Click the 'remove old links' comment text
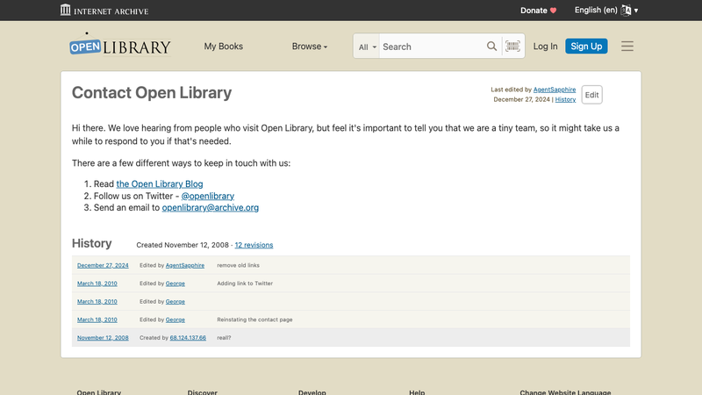The width and height of the screenshot is (702, 395). (x=238, y=265)
